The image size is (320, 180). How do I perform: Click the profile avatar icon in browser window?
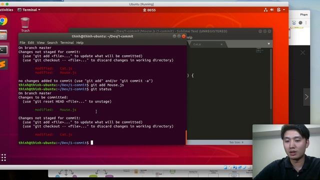300,22
